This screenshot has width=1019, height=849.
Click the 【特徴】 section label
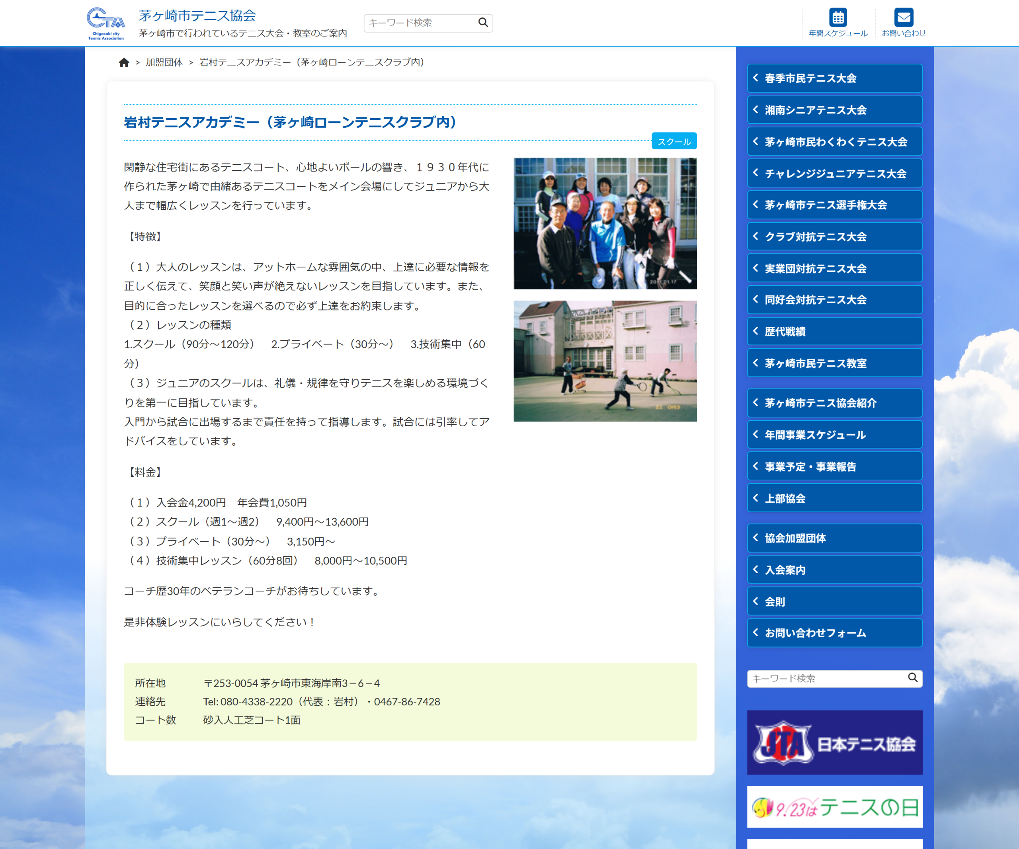pos(145,236)
